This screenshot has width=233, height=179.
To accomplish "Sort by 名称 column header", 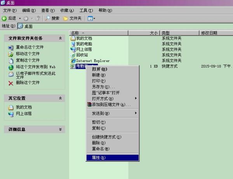I will (99, 33).
